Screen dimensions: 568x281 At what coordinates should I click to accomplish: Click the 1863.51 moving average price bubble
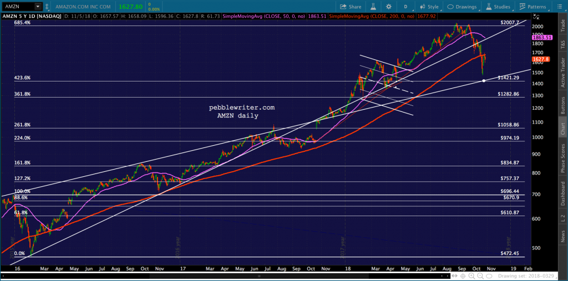[x=541, y=37]
